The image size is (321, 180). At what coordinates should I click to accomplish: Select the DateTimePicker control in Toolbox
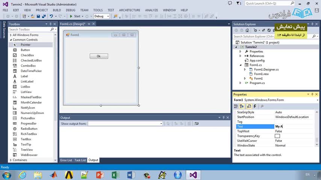pos(30,71)
